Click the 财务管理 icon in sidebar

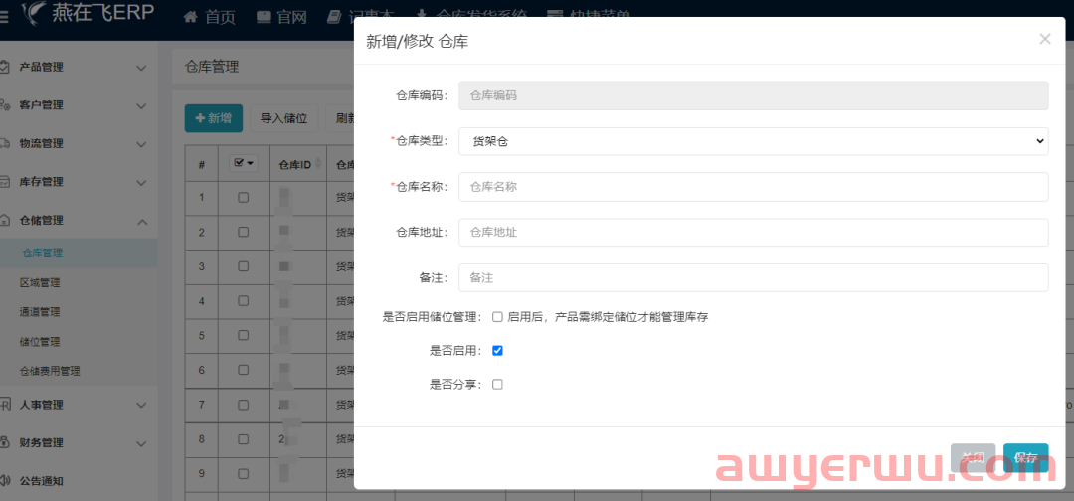[x=5, y=442]
